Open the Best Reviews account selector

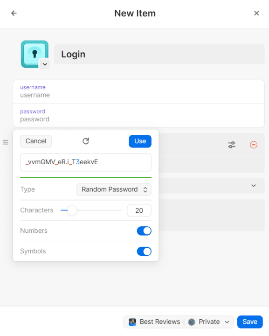pyautogui.click(x=154, y=322)
